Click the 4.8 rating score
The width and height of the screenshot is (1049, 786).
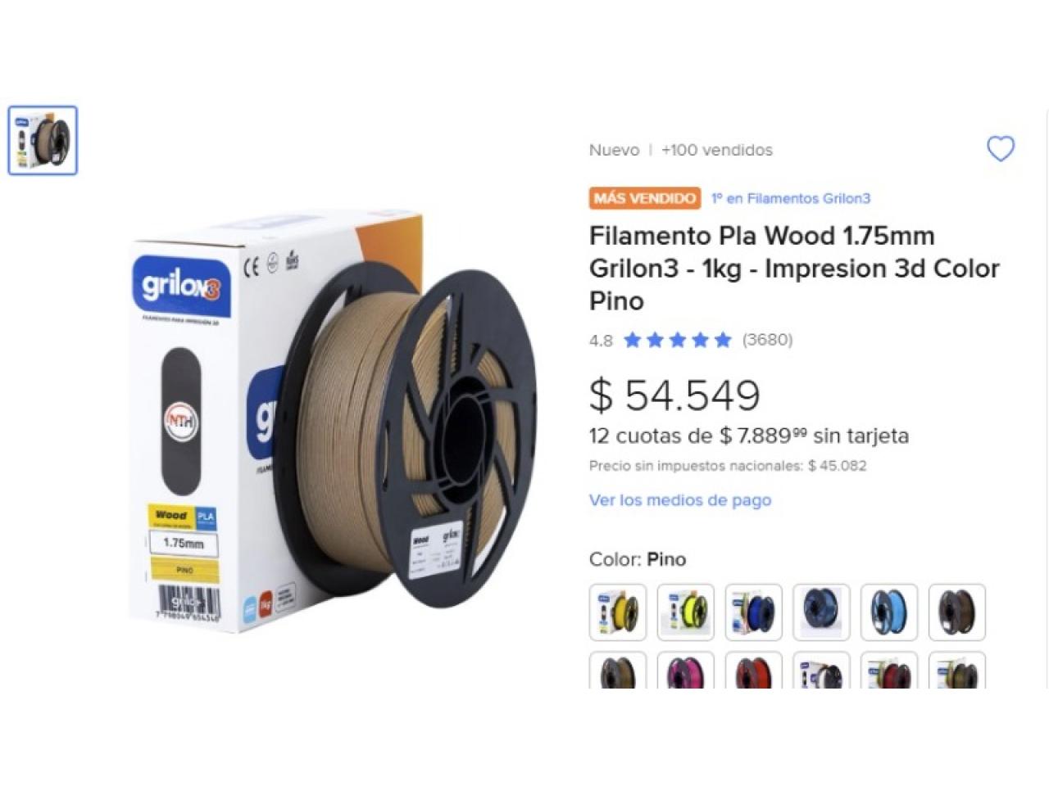click(x=601, y=341)
